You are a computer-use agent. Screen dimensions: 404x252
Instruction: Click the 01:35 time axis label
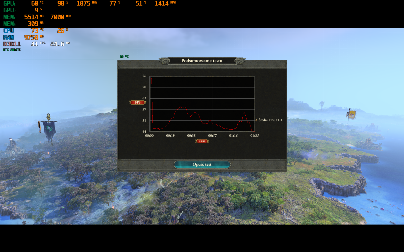[x=255, y=136]
